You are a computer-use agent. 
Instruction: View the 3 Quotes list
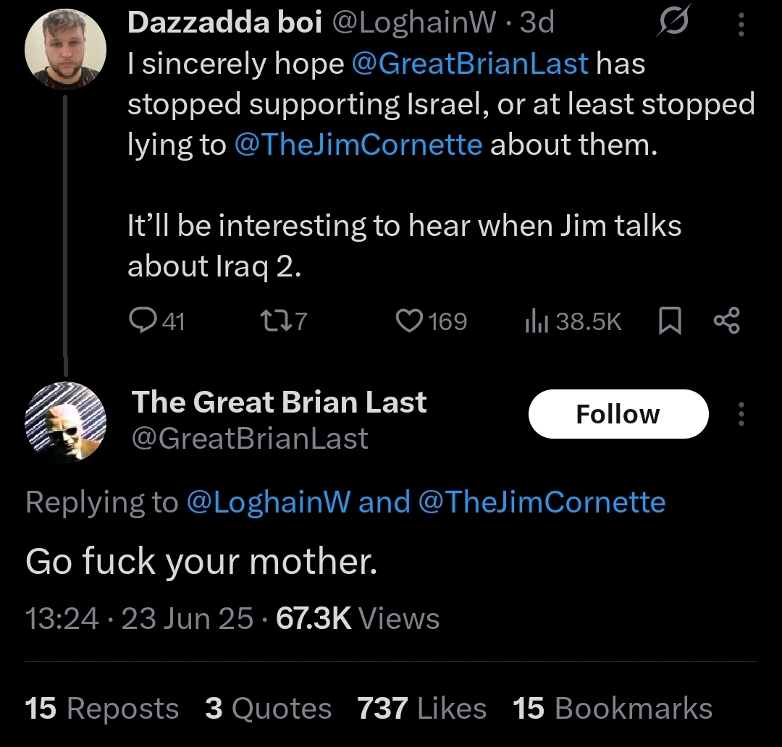pos(268,709)
